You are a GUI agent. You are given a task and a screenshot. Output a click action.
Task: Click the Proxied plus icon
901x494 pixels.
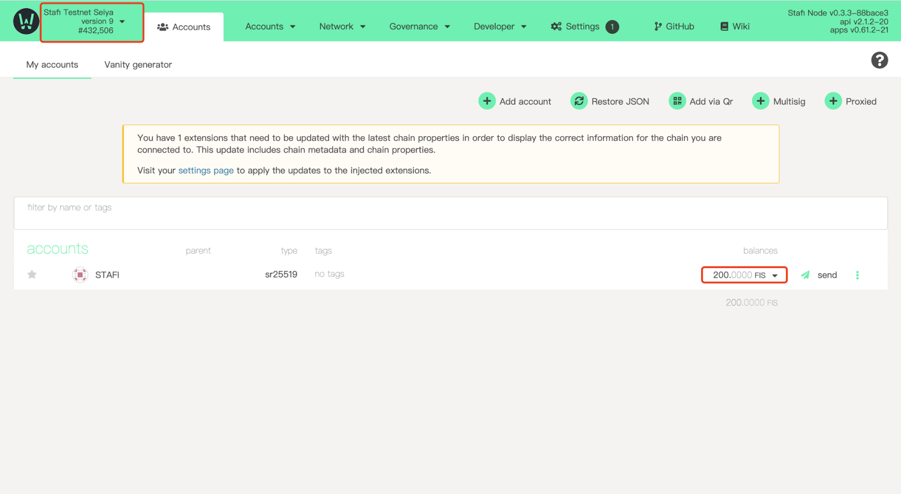833,101
